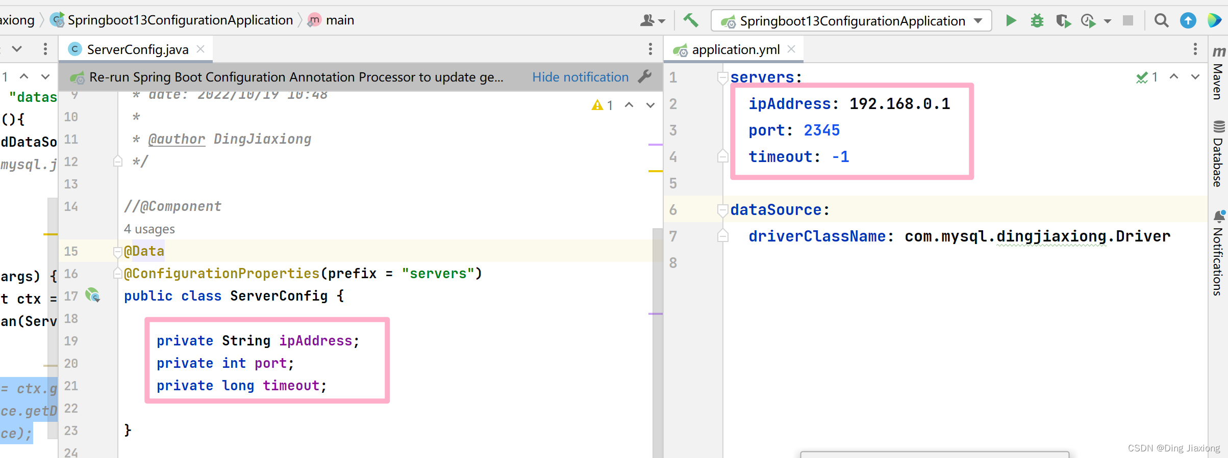Click the Spring bean gutter icon on line 17
This screenshot has width=1228, height=458.
click(x=93, y=295)
